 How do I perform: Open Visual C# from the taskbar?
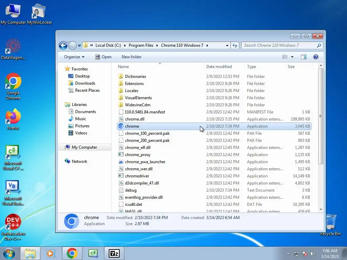(x=93, y=253)
